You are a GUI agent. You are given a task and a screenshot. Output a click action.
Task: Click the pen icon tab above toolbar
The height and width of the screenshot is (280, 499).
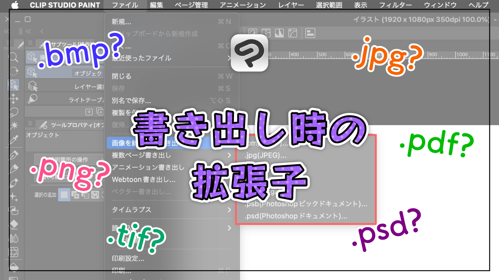[21, 45]
